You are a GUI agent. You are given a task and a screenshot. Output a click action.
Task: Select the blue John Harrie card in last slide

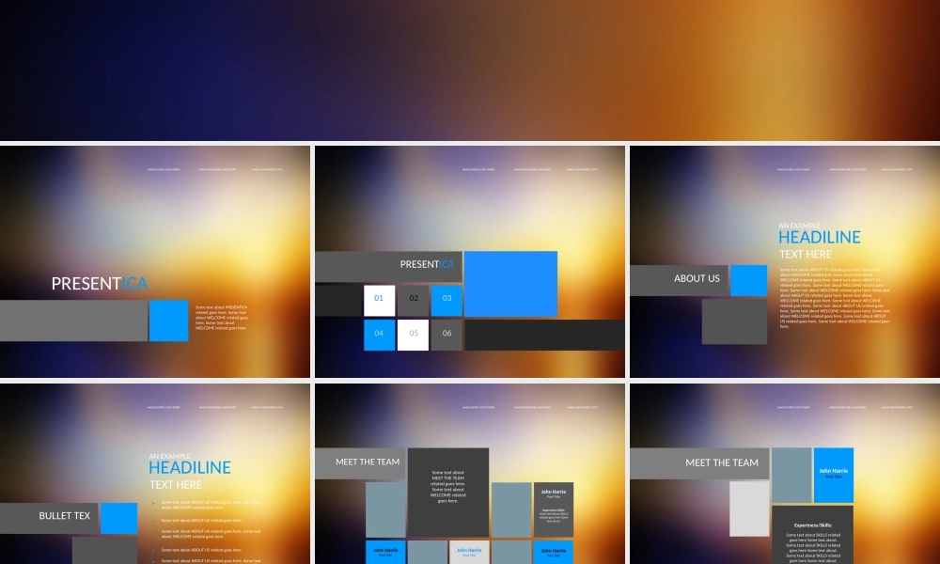[x=833, y=475]
